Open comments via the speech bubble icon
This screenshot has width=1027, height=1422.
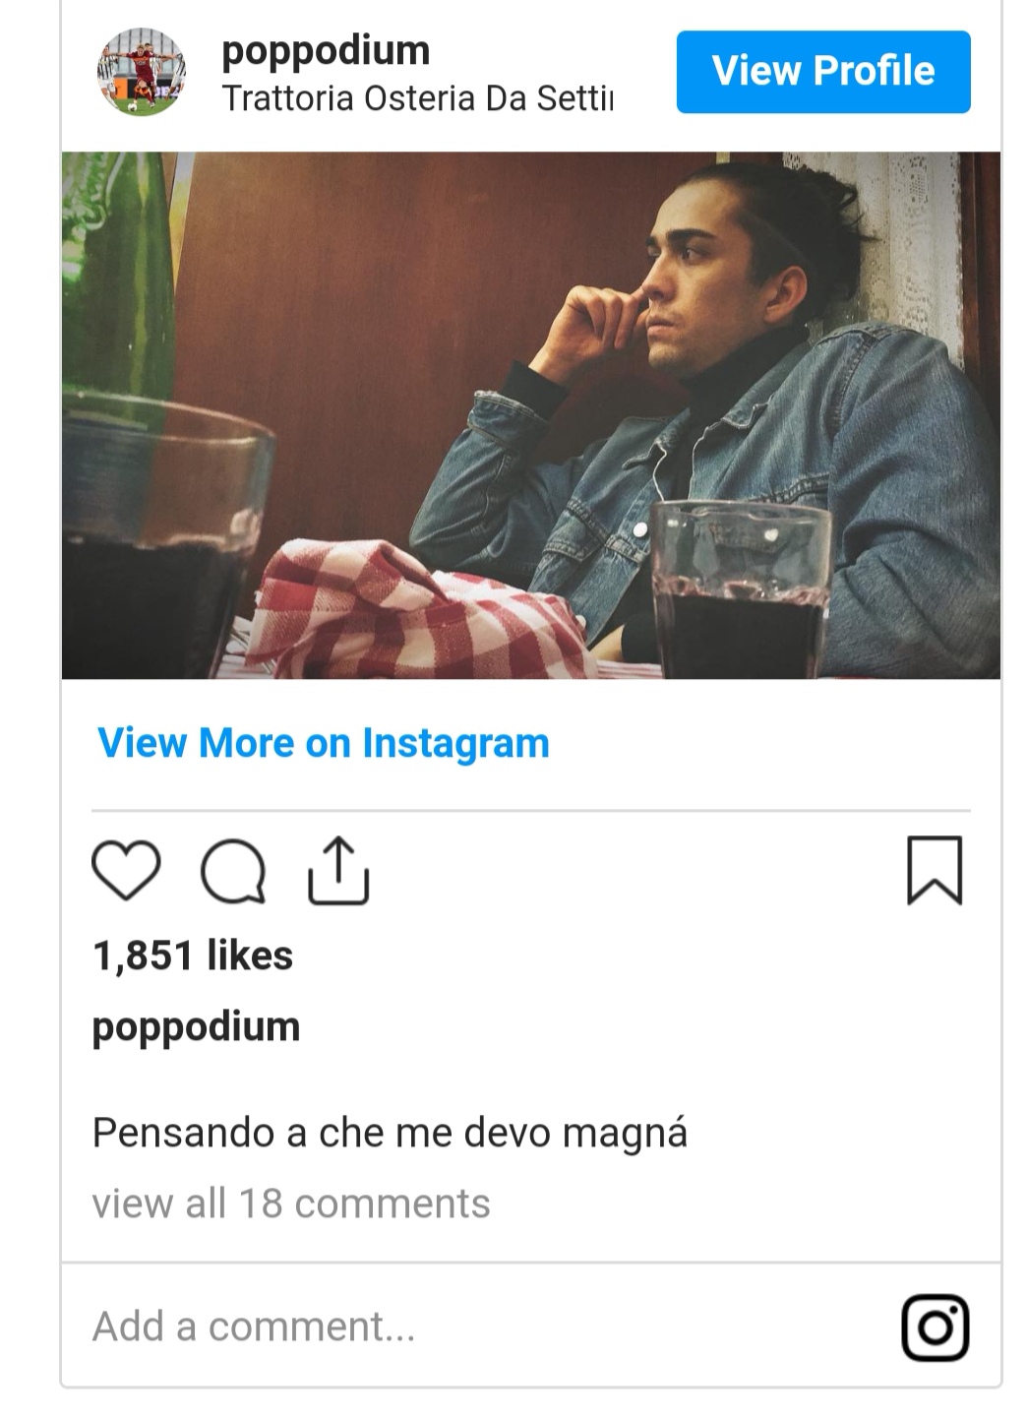coord(233,872)
